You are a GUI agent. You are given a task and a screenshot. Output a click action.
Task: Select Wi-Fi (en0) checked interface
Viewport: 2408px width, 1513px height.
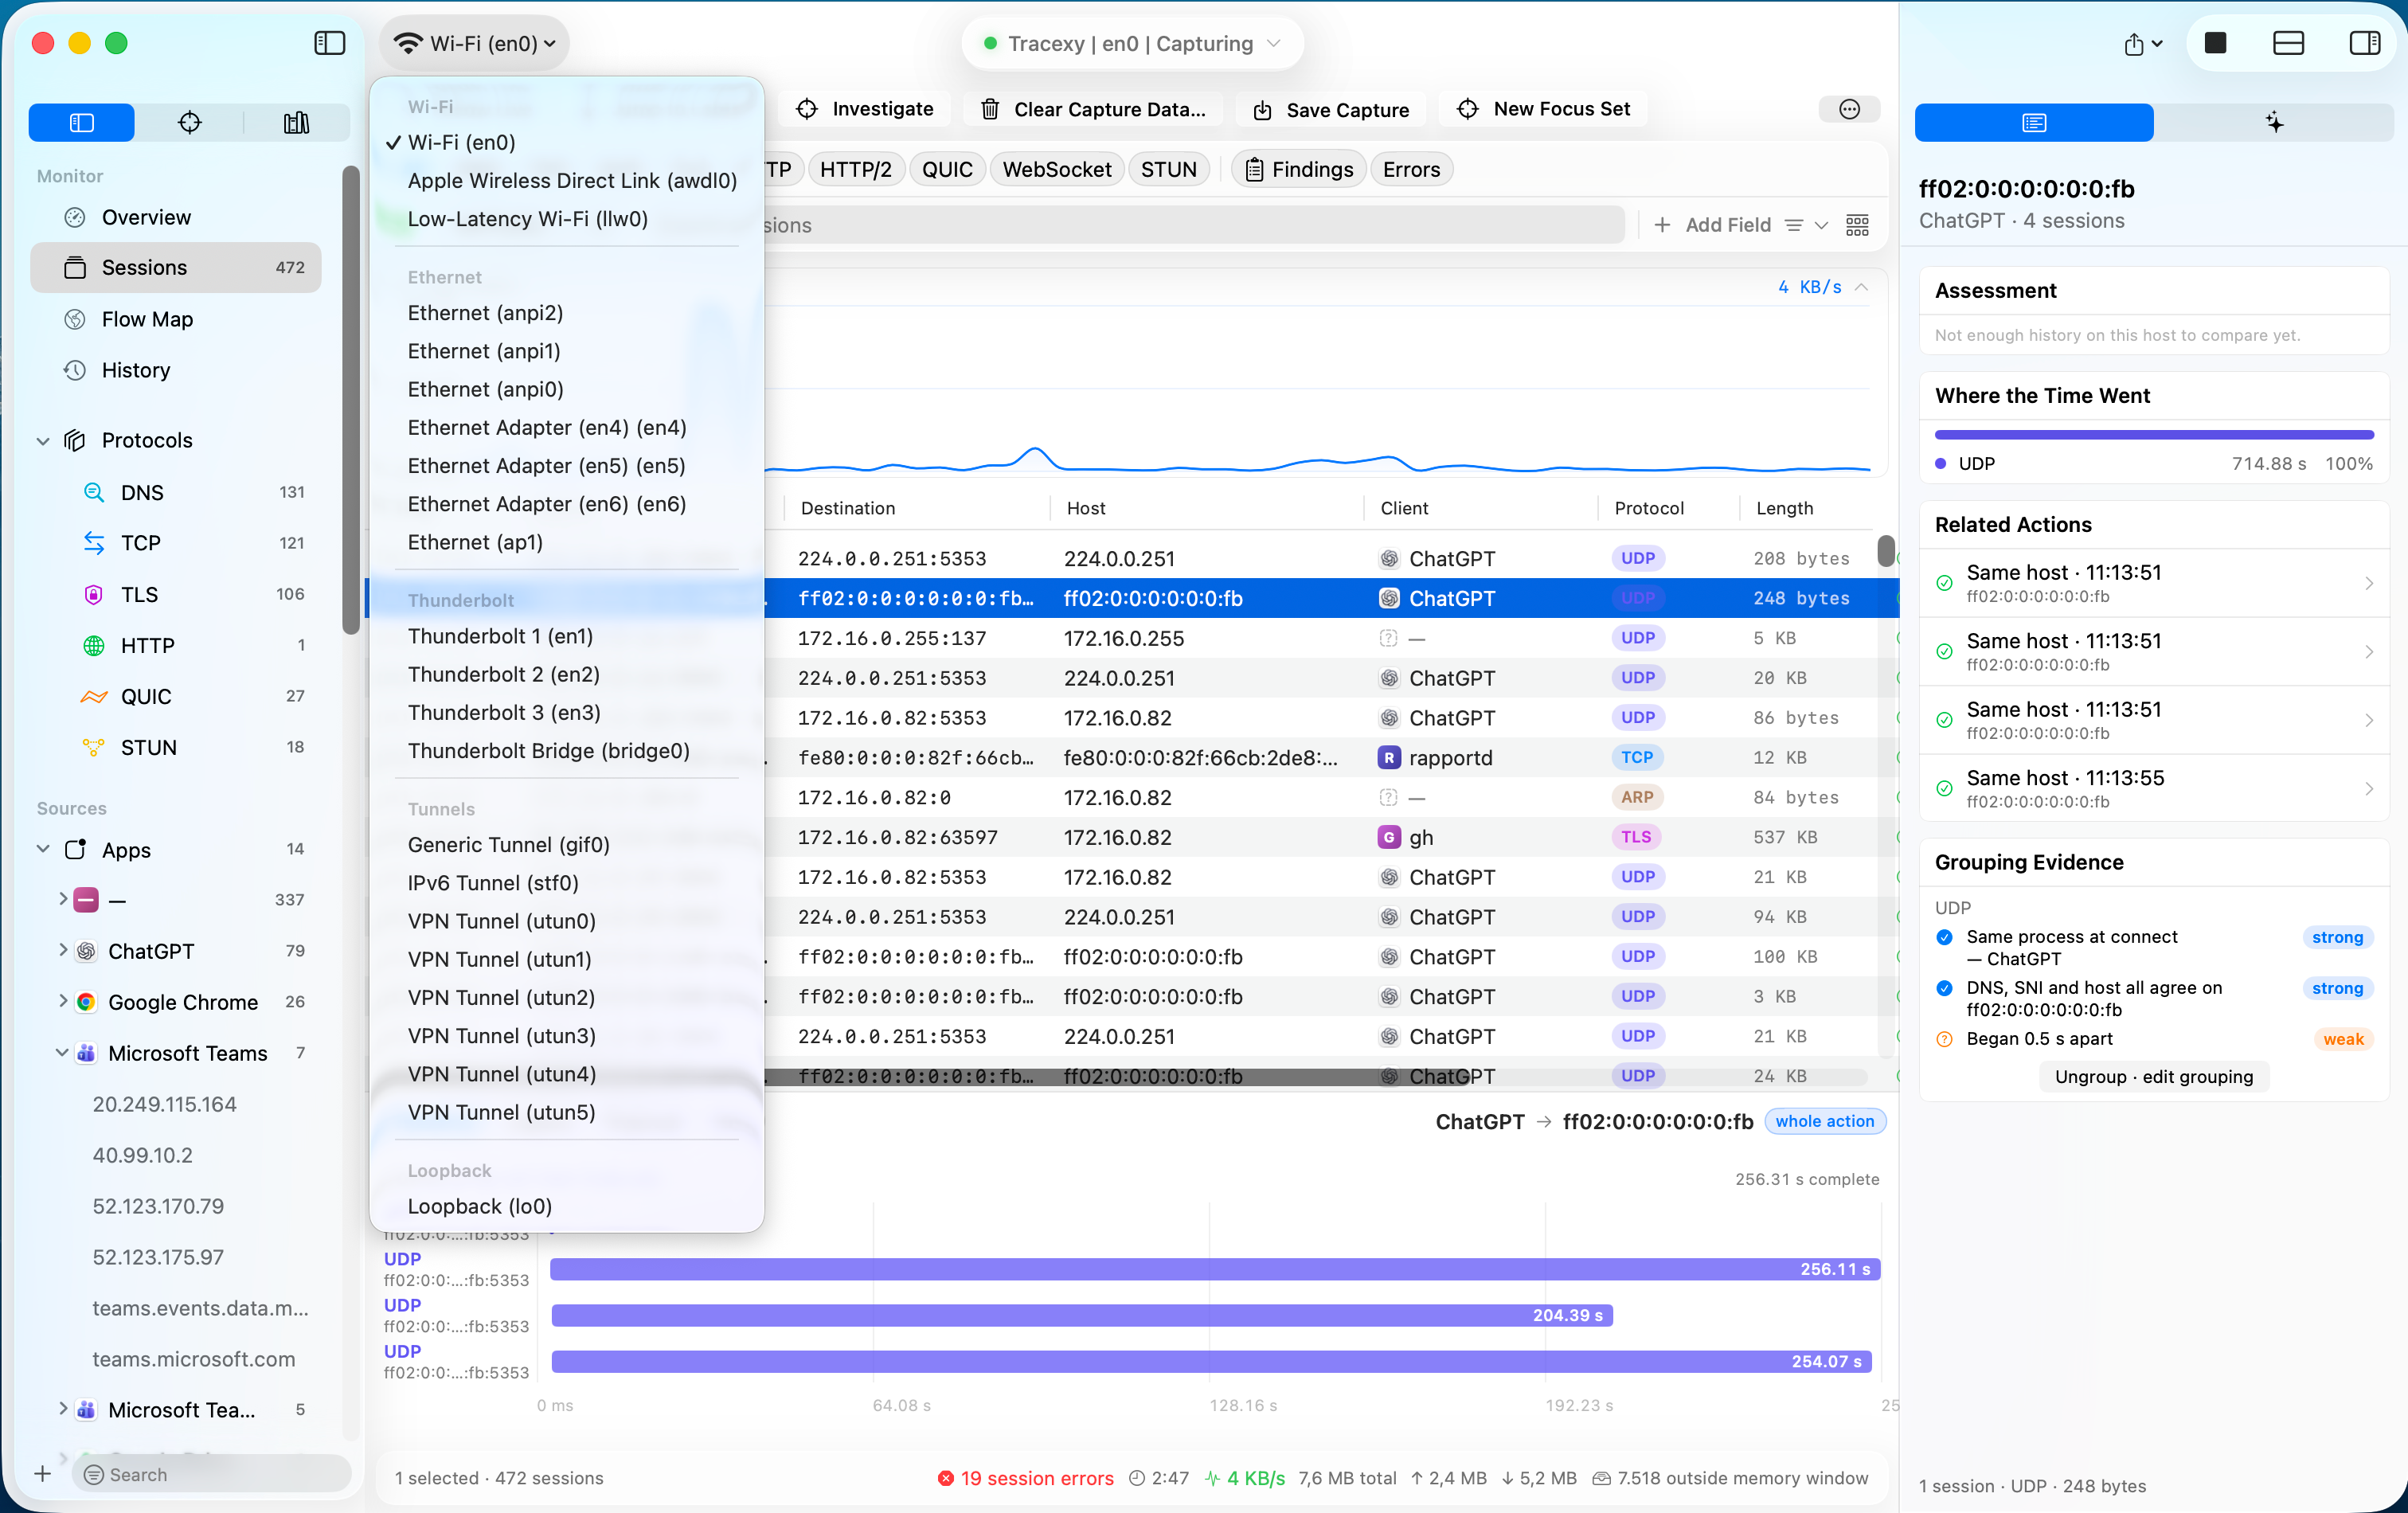click(566, 142)
